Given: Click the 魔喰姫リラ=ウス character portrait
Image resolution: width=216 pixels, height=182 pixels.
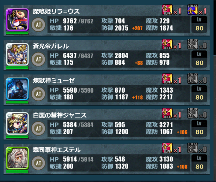Looking at the screenshot, I should pyautogui.click(x=17, y=20).
